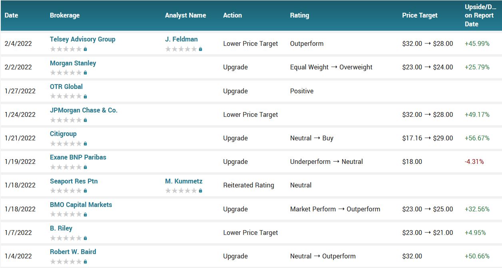Screen dimensions: 502x268
Task: Select the +50.66% upside value
Action: tap(477, 256)
